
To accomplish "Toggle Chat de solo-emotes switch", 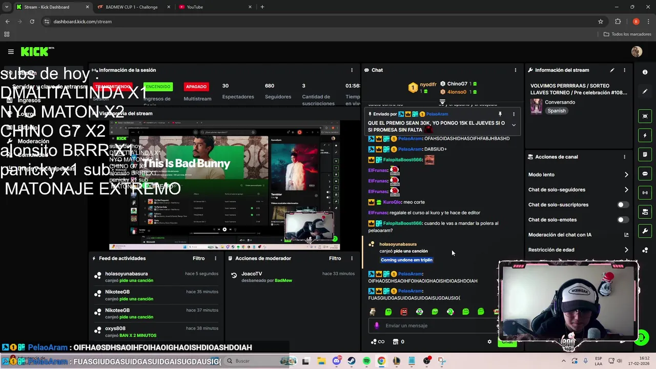I will [623, 220].
